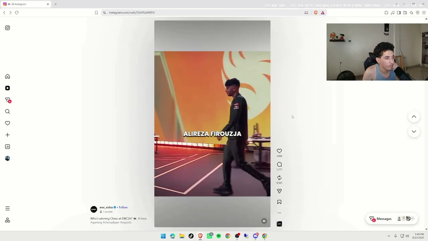
Task: Go to Instagram Home feed
Action: pyautogui.click(x=7, y=76)
